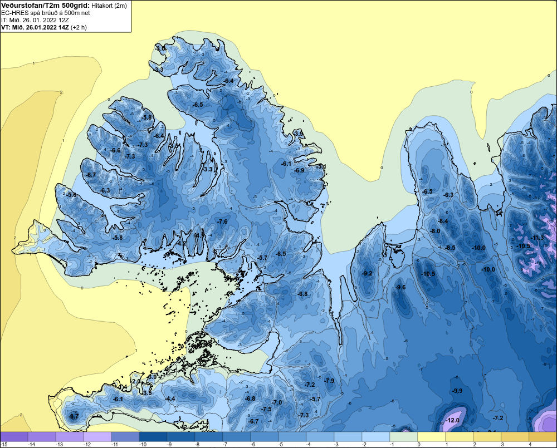Click the '-7.5' temperature label

(266, 409)
